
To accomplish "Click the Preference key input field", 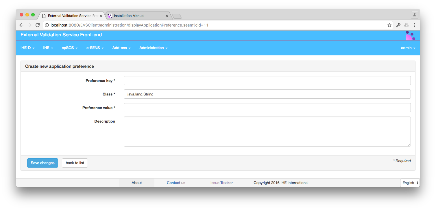I will coord(267,80).
